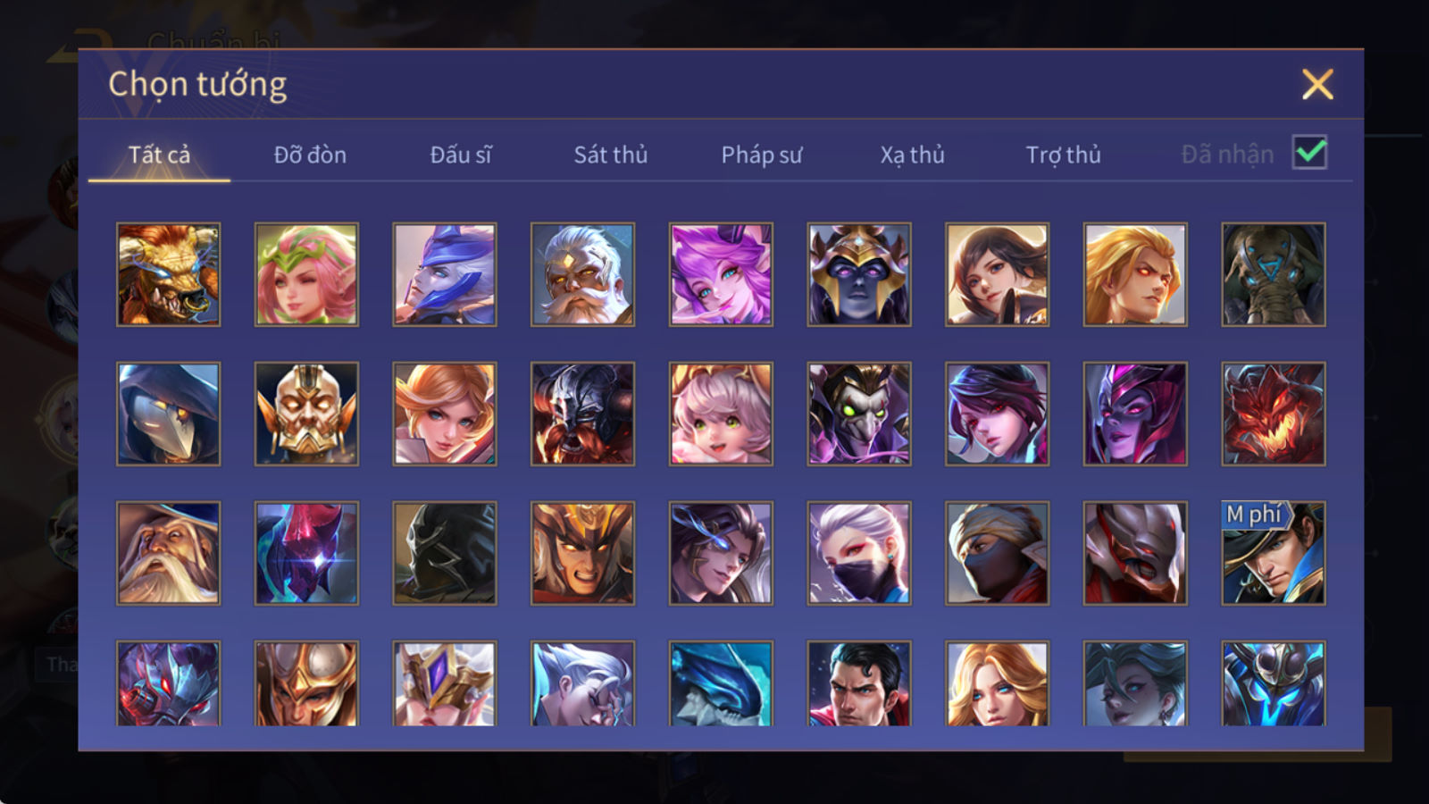
Task: Pick the pink-haired hero with green leaf crown
Action: [x=306, y=274]
